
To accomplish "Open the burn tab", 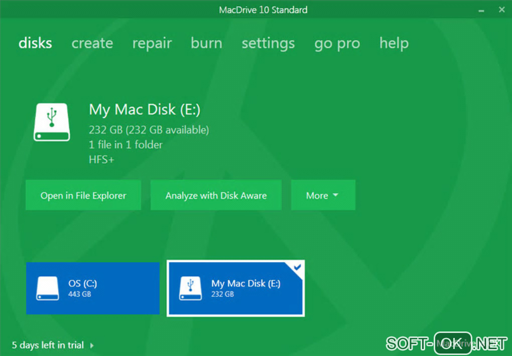I will coord(206,43).
